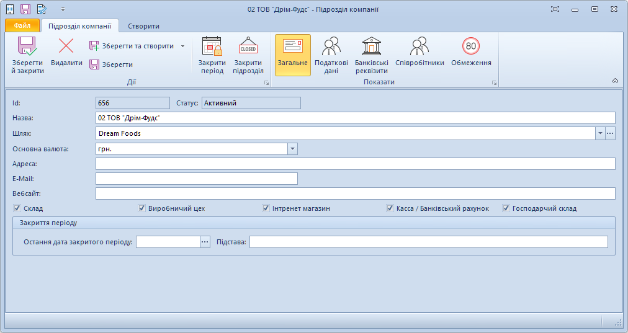Open Закрити період calendar lock icon
This screenshot has width=628, height=333.
coord(212,47)
